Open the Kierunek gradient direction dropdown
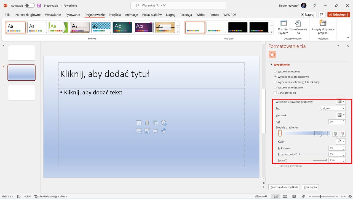353x199 pixels. pyautogui.click(x=341, y=115)
